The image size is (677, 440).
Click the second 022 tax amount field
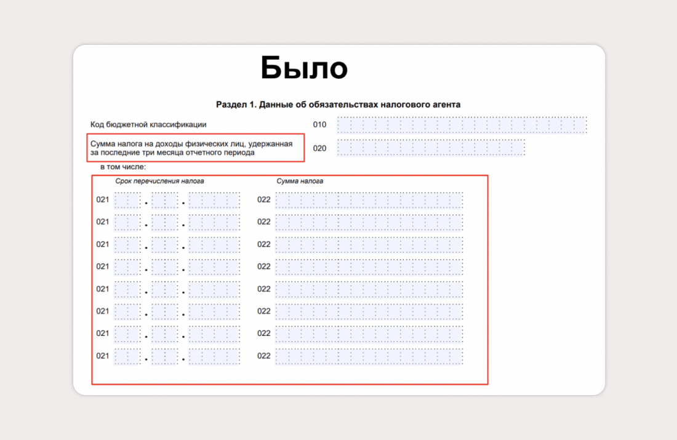point(369,222)
